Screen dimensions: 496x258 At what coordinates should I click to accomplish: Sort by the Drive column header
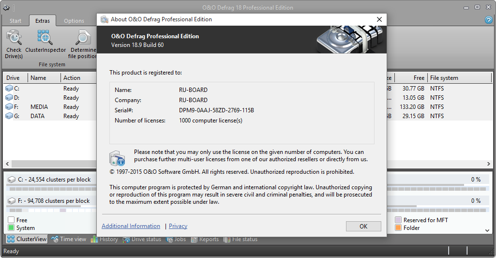(x=15, y=77)
